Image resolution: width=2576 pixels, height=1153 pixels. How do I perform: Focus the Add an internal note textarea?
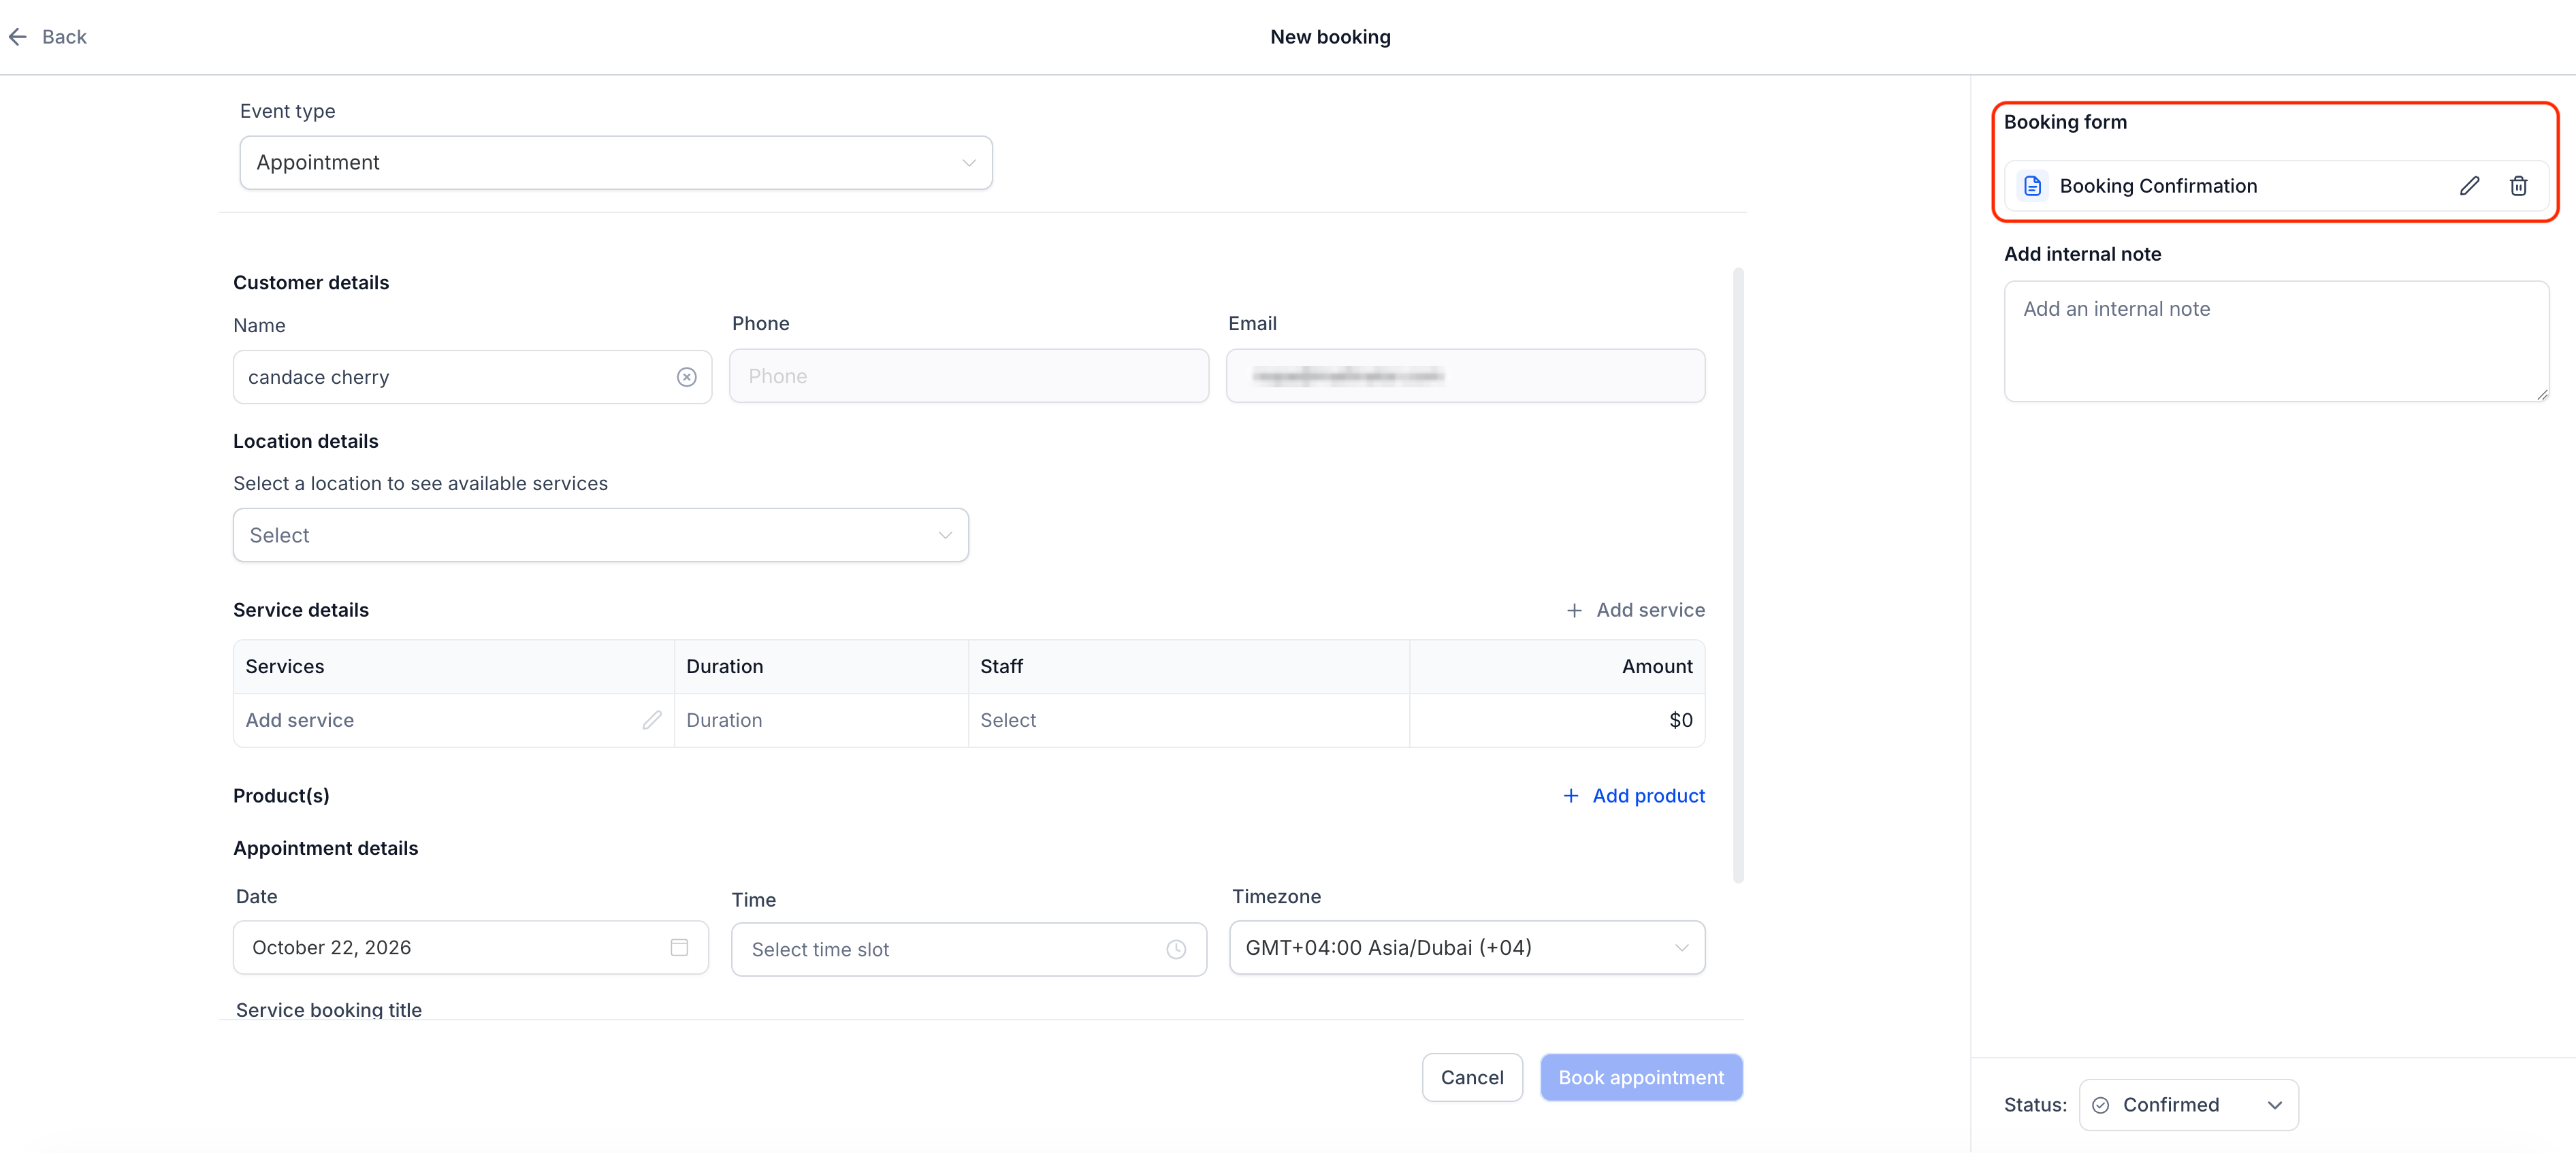click(x=2276, y=341)
